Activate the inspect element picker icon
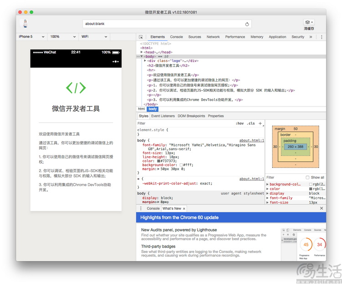 click(x=141, y=37)
